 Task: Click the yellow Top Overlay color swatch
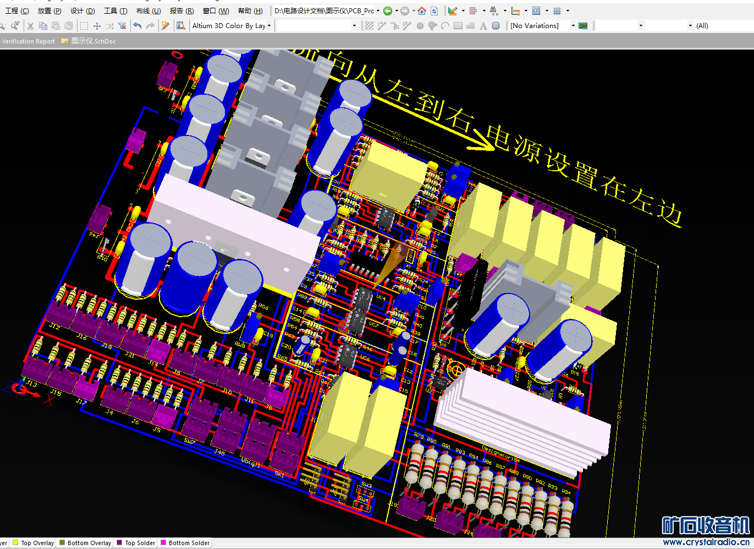(16, 543)
